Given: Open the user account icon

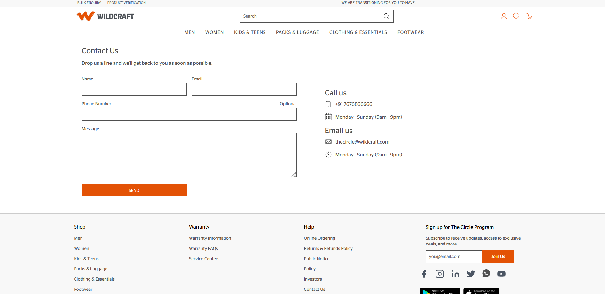Looking at the screenshot, I should [x=504, y=16].
